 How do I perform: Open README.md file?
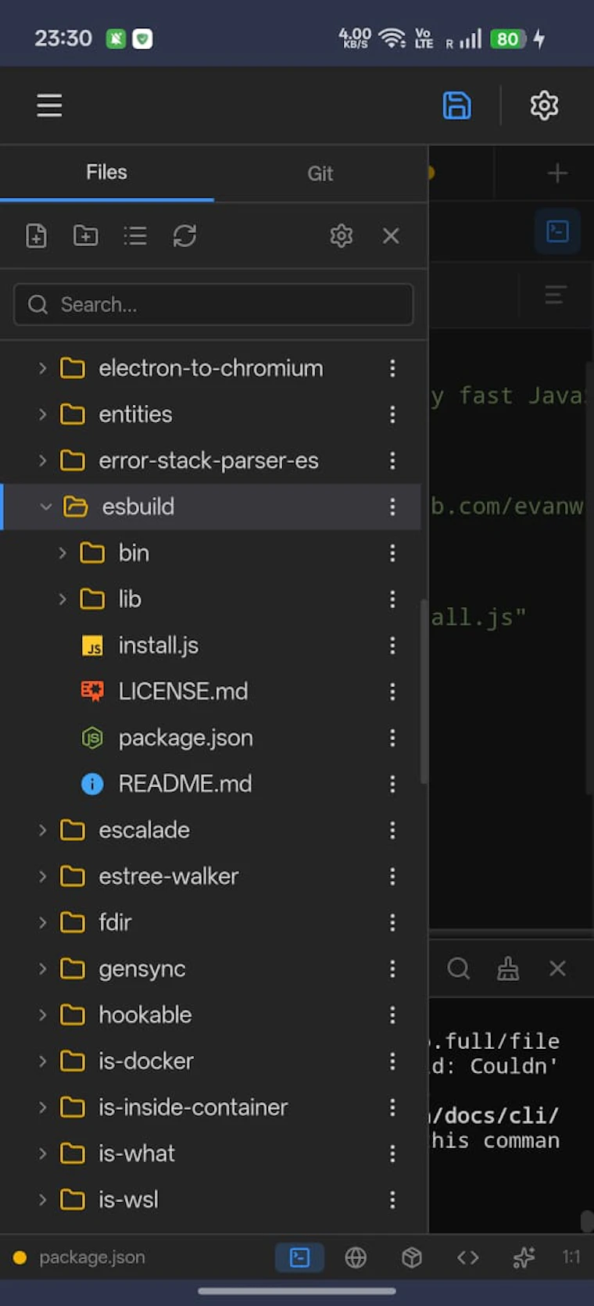[x=185, y=784]
